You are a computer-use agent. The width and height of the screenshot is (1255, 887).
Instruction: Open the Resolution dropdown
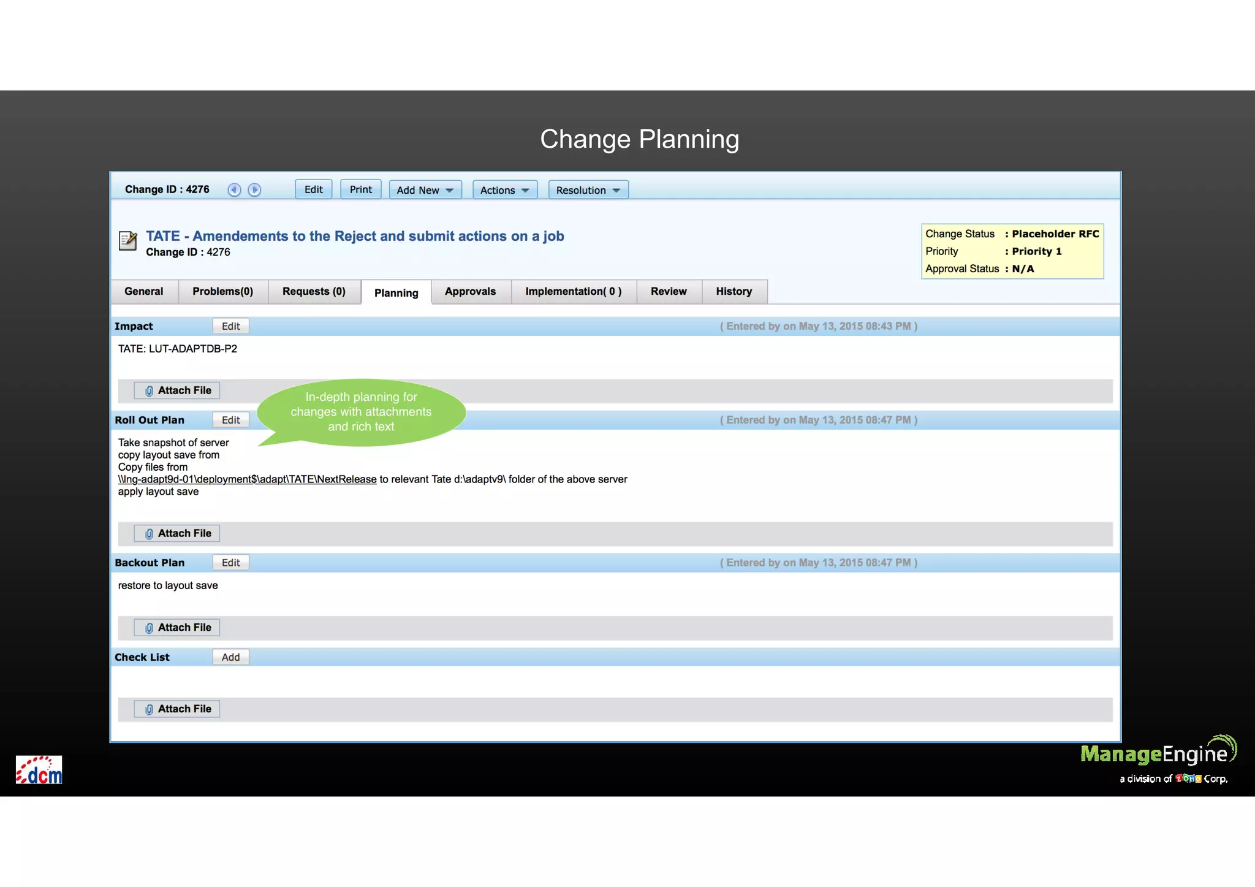588,190
